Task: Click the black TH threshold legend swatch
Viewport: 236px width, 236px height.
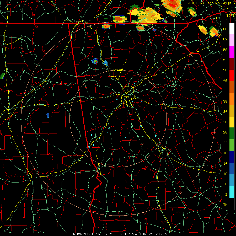Action: click(232, 204)
